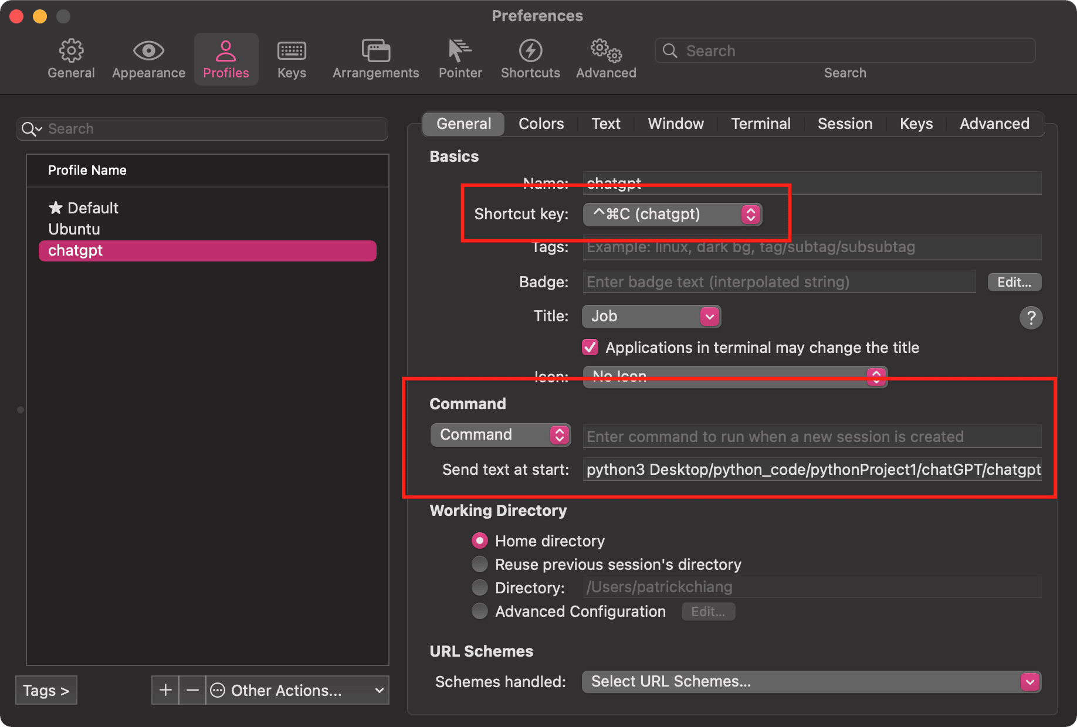Select the chatgpt profile row

pos(208,250)
